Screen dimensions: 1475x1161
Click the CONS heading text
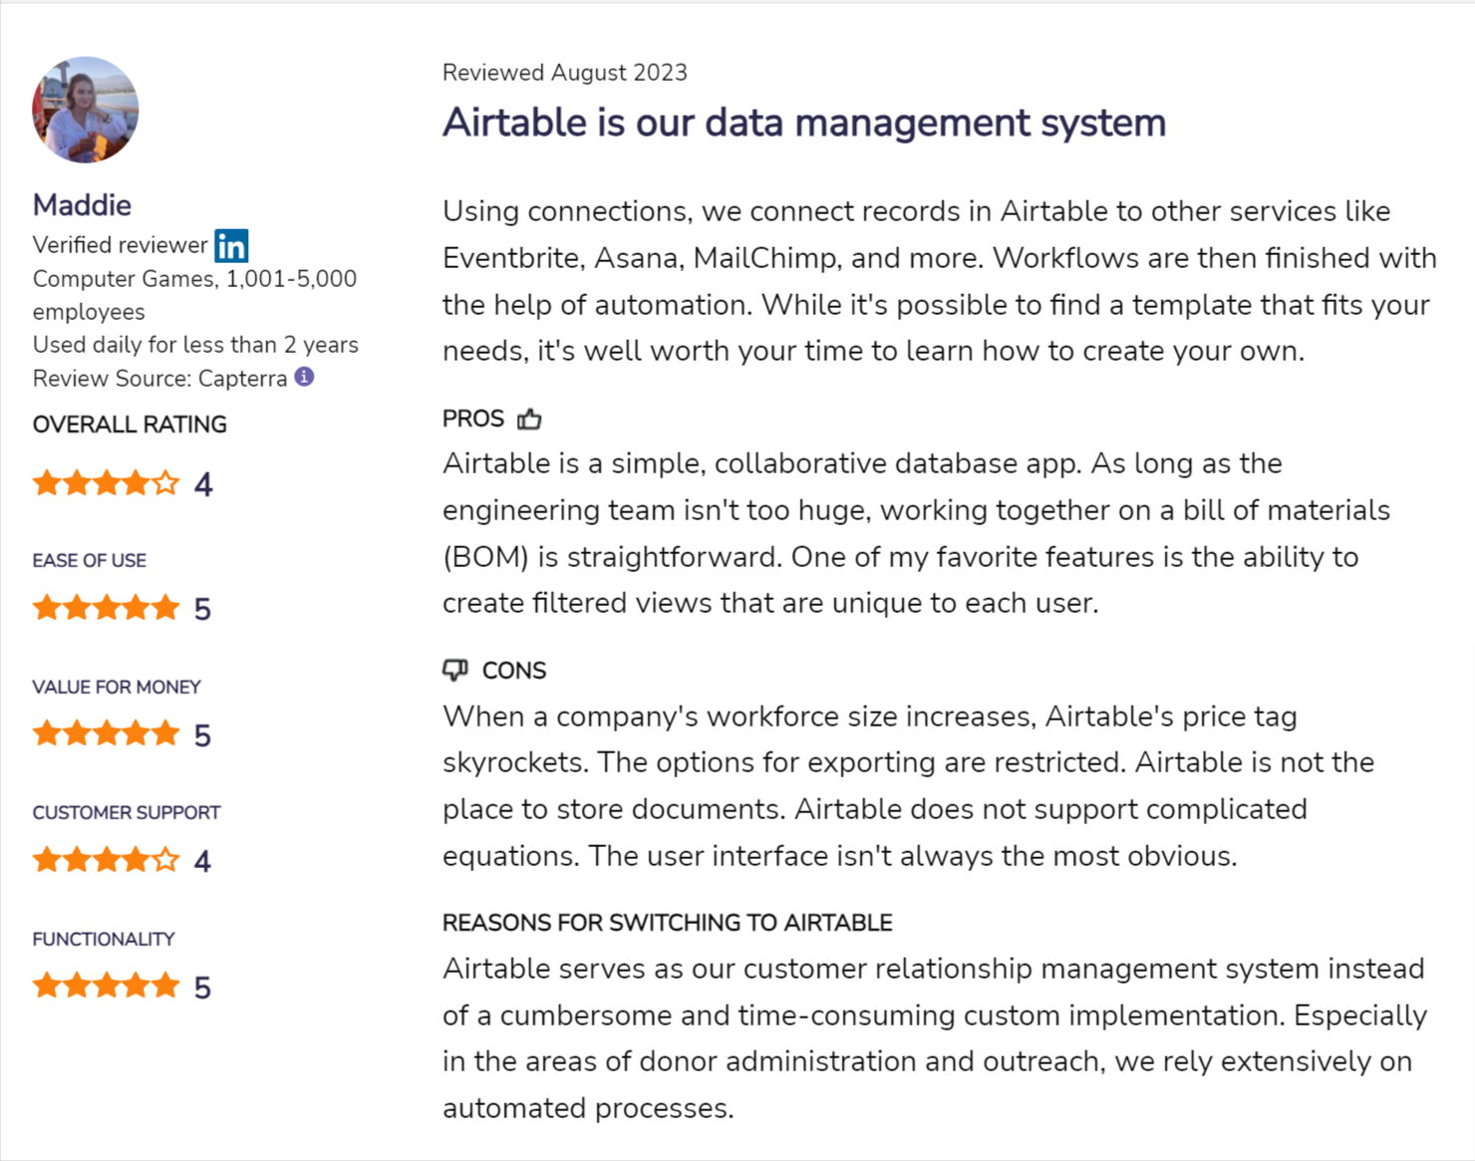click(x=514, y=671)
